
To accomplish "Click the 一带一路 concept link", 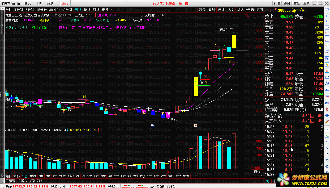I will (x=75, y=28).
